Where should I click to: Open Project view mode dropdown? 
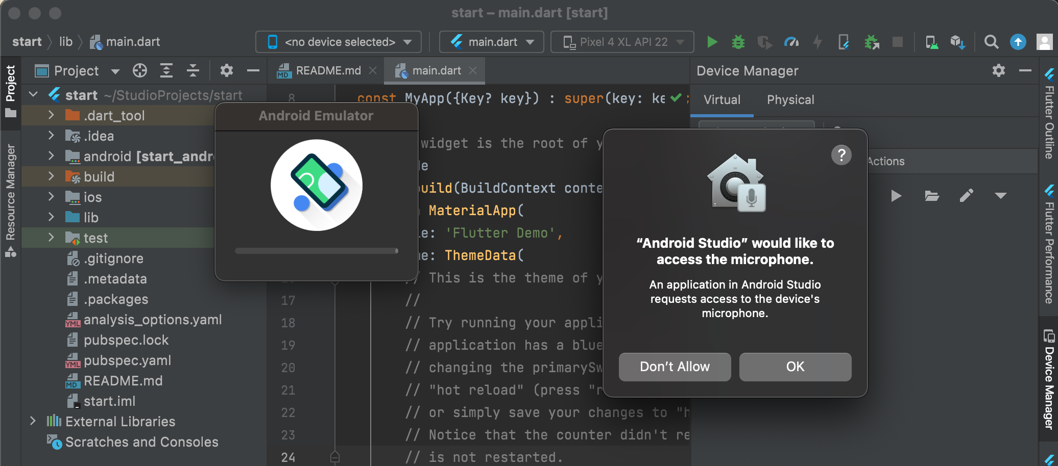coord(115,71)
